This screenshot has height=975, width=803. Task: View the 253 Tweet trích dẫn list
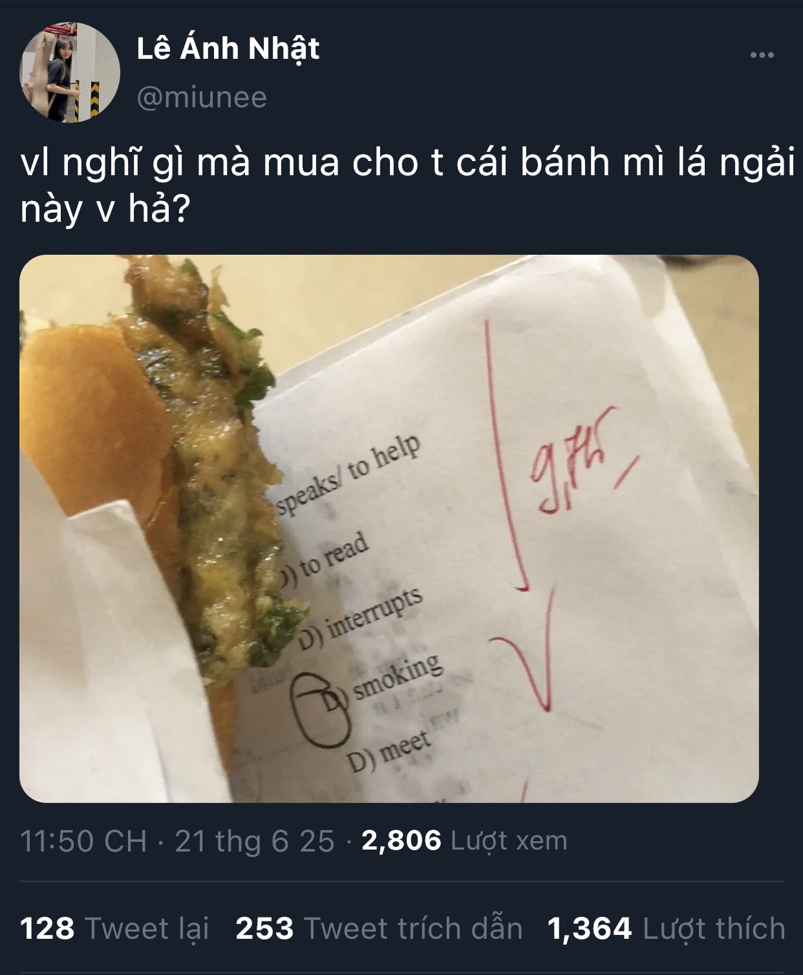click(x=379, y=928)
